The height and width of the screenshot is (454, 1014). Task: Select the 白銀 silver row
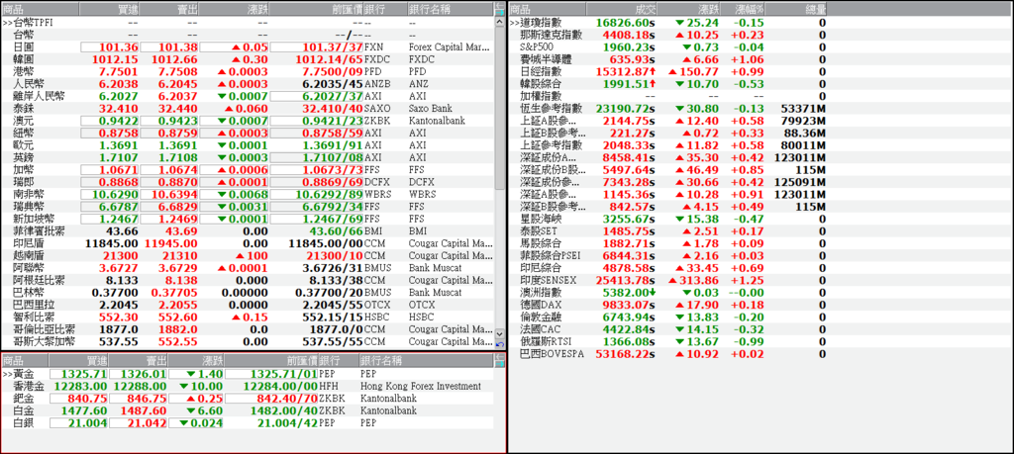click(247, 423)
